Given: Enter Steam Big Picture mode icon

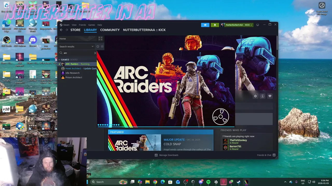Looking at the screenshot, I should pyautogui.click(x=258, y=25).
